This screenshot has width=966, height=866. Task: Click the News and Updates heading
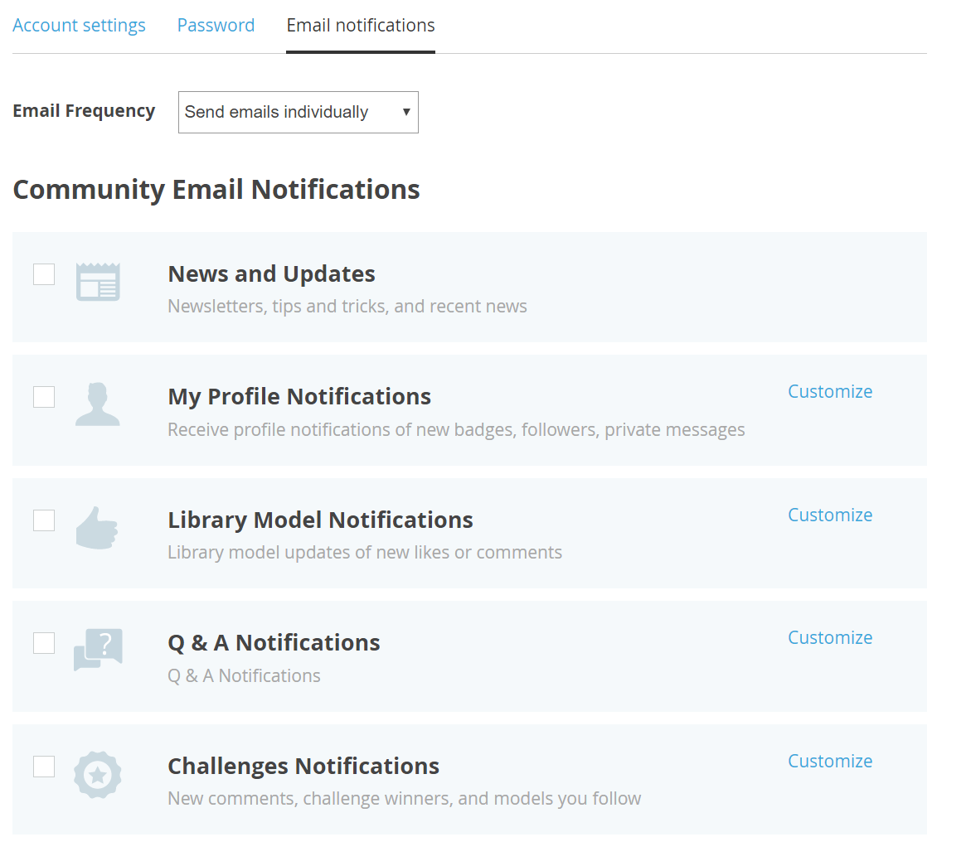[271, 274]
